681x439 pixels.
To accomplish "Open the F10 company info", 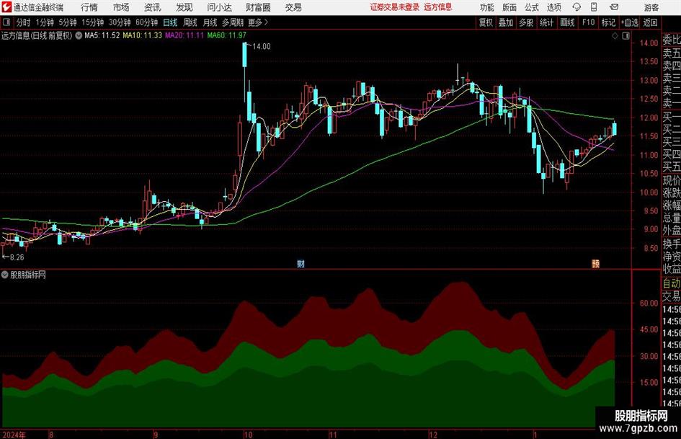I will (588, 22).
